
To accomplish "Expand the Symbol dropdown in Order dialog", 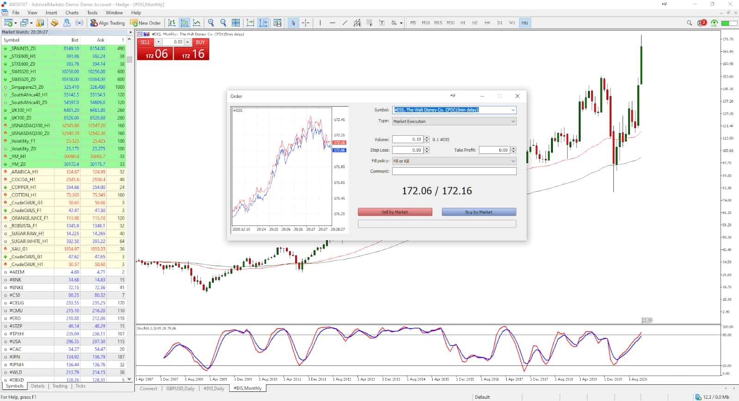I will click(513, 110).
